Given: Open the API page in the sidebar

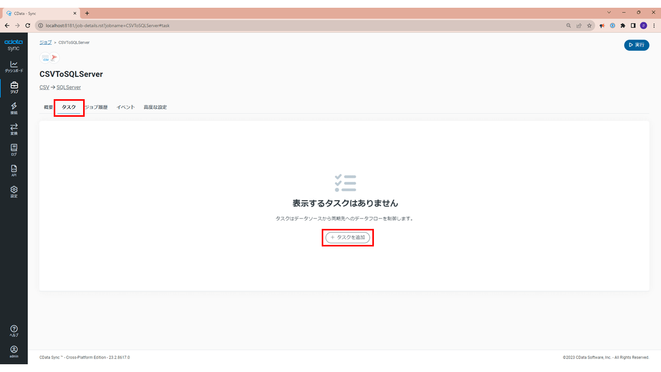Looking at the screenshot, I should pos(14,171).
